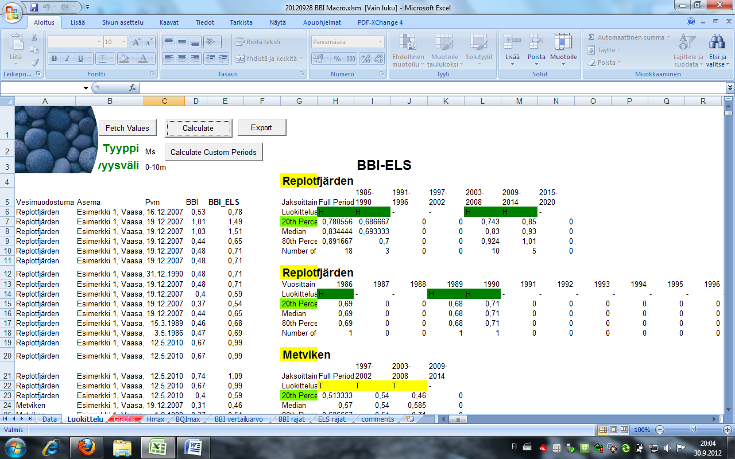735x459 pixels.
Task: Expand the Automaattinen summa dropdown arrow
Action: [668, 37]
